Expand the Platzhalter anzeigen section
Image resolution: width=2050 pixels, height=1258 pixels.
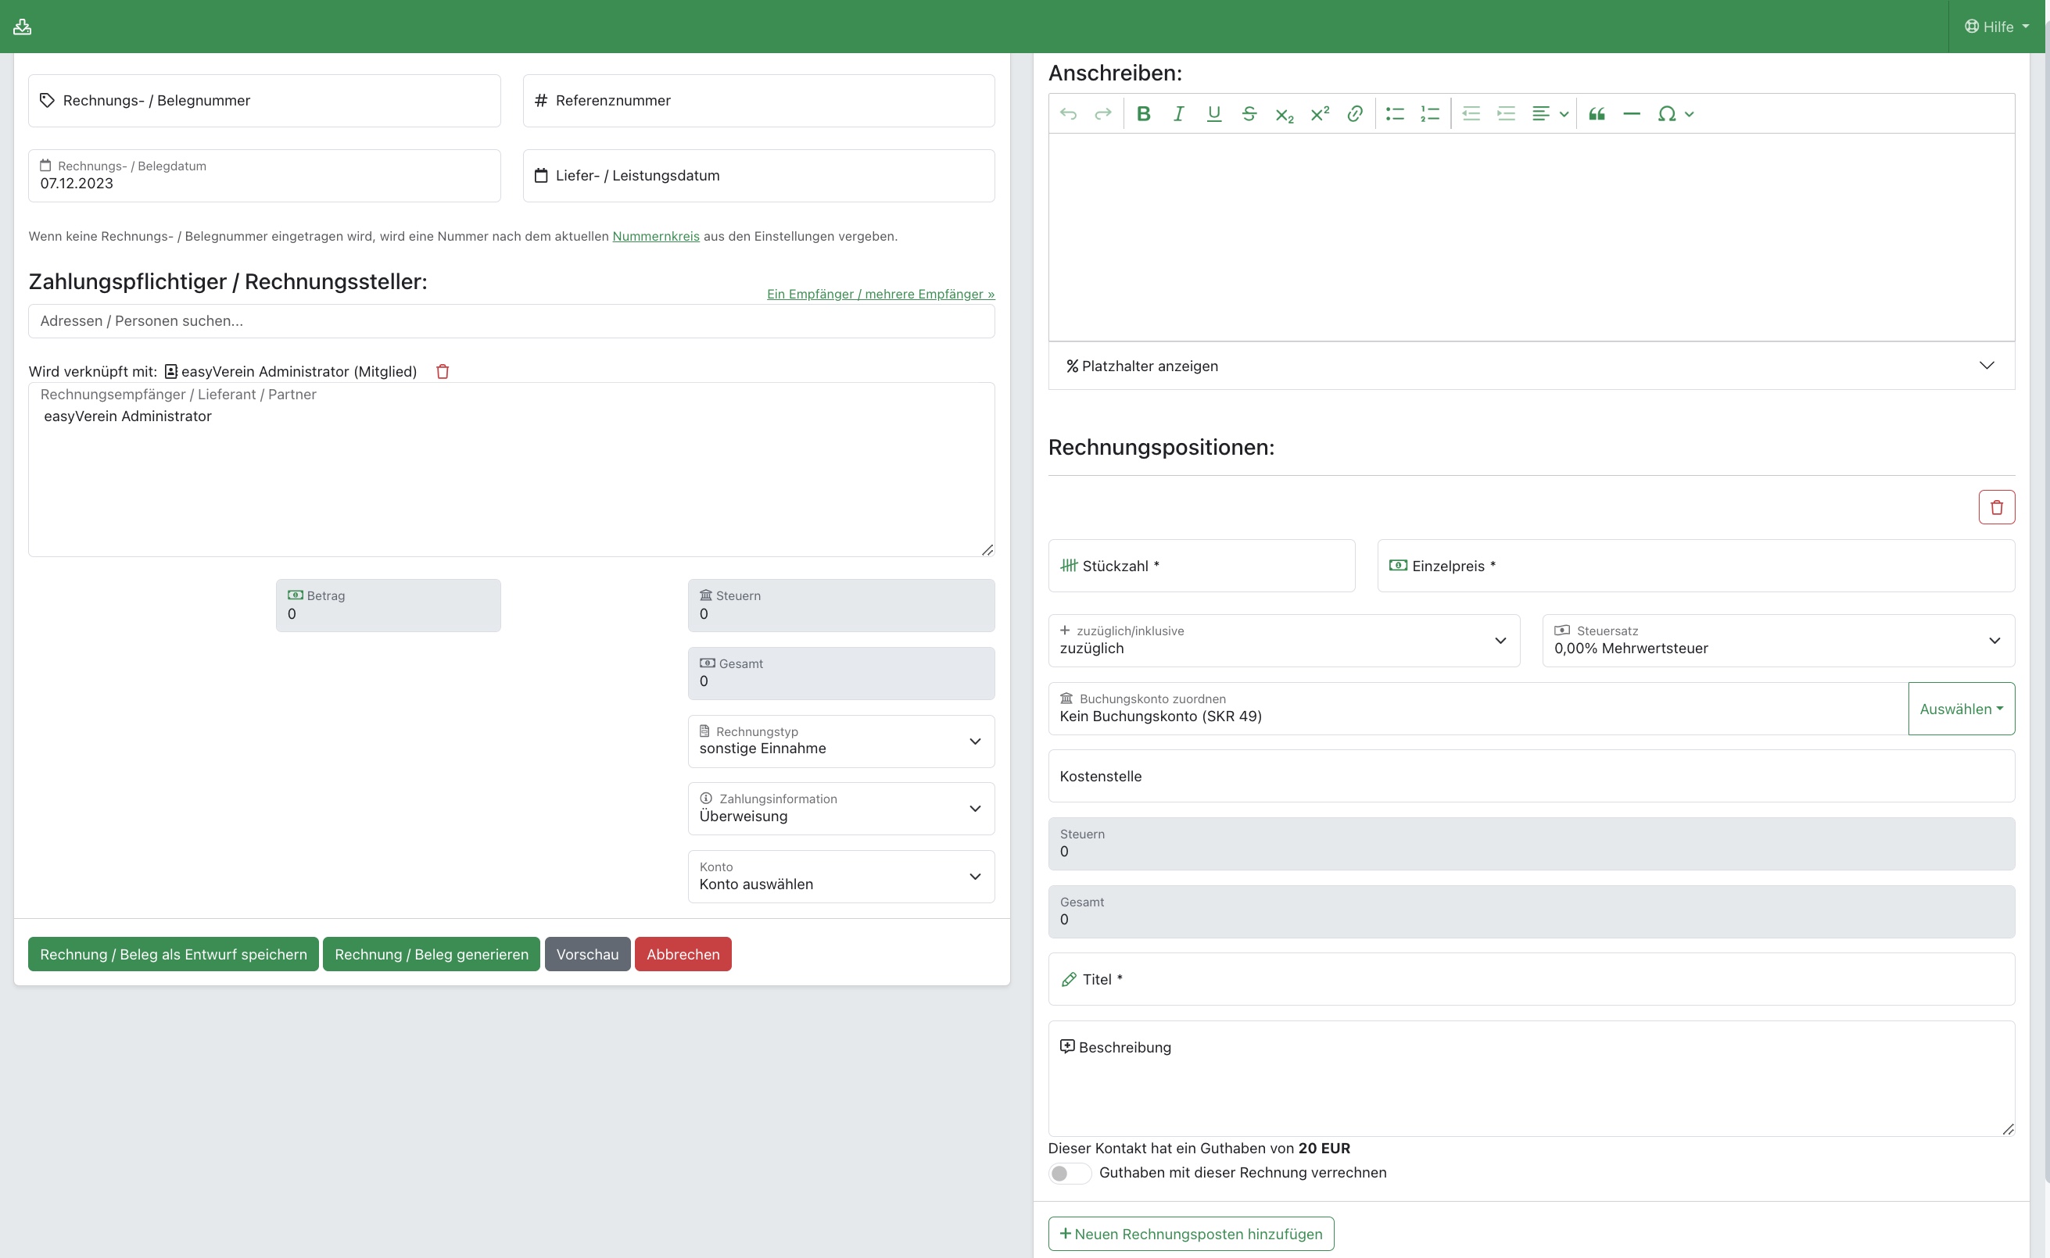[x=1531, y=366]
